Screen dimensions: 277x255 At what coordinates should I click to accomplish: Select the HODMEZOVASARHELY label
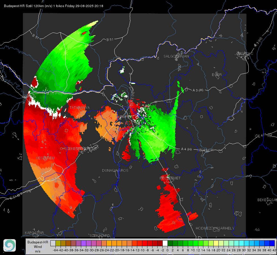(215, 228)
